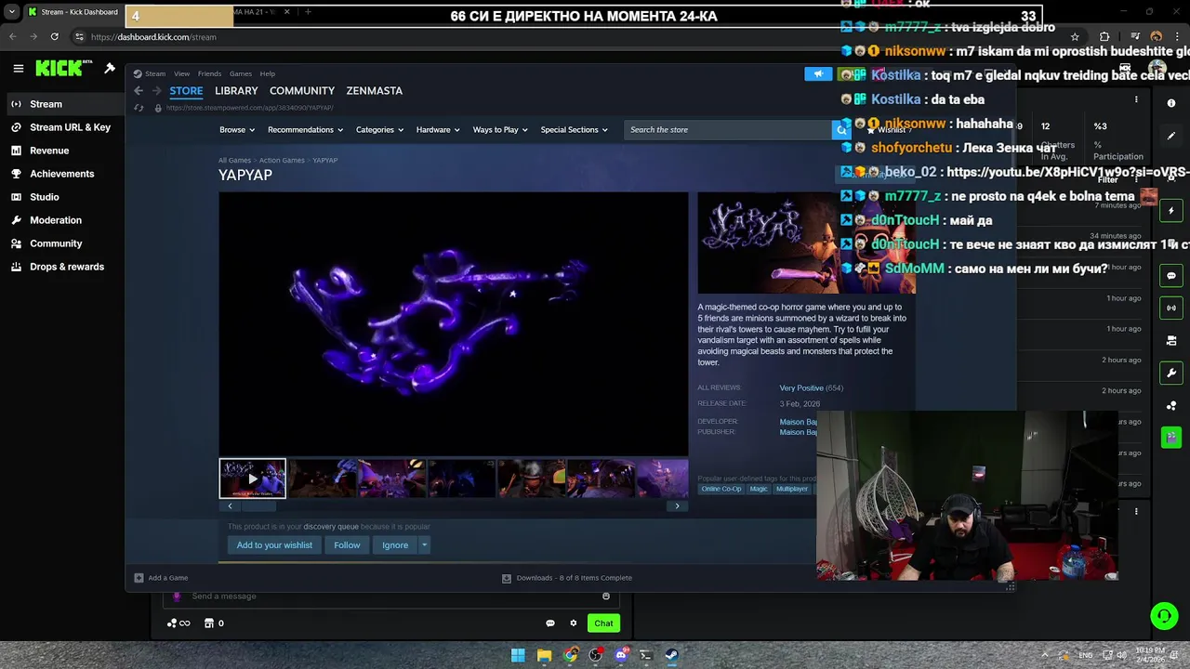Click the Ignore button
1190x669 pixels.
tap(395, 545)
